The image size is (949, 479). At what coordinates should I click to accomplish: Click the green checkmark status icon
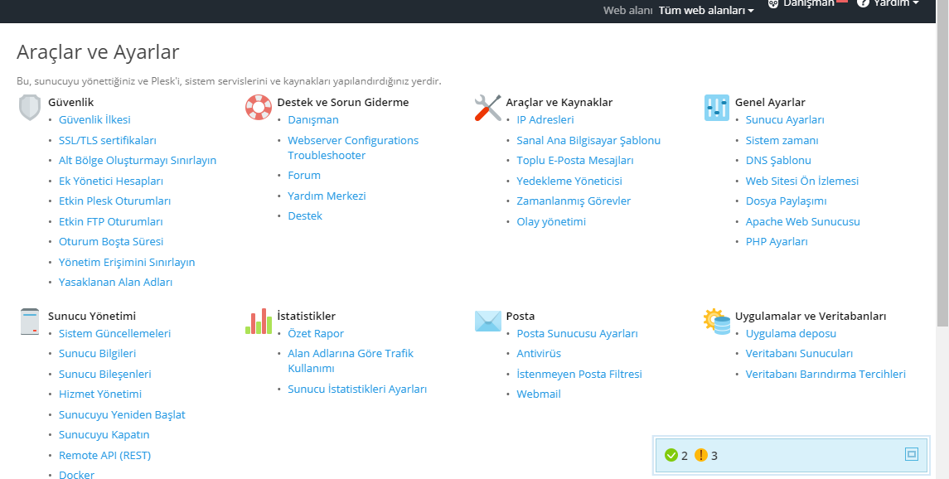point(671,455)
